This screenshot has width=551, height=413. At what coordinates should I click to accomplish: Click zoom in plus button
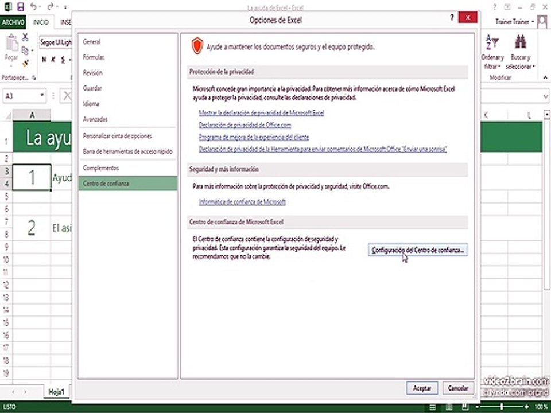pos(527,407)
